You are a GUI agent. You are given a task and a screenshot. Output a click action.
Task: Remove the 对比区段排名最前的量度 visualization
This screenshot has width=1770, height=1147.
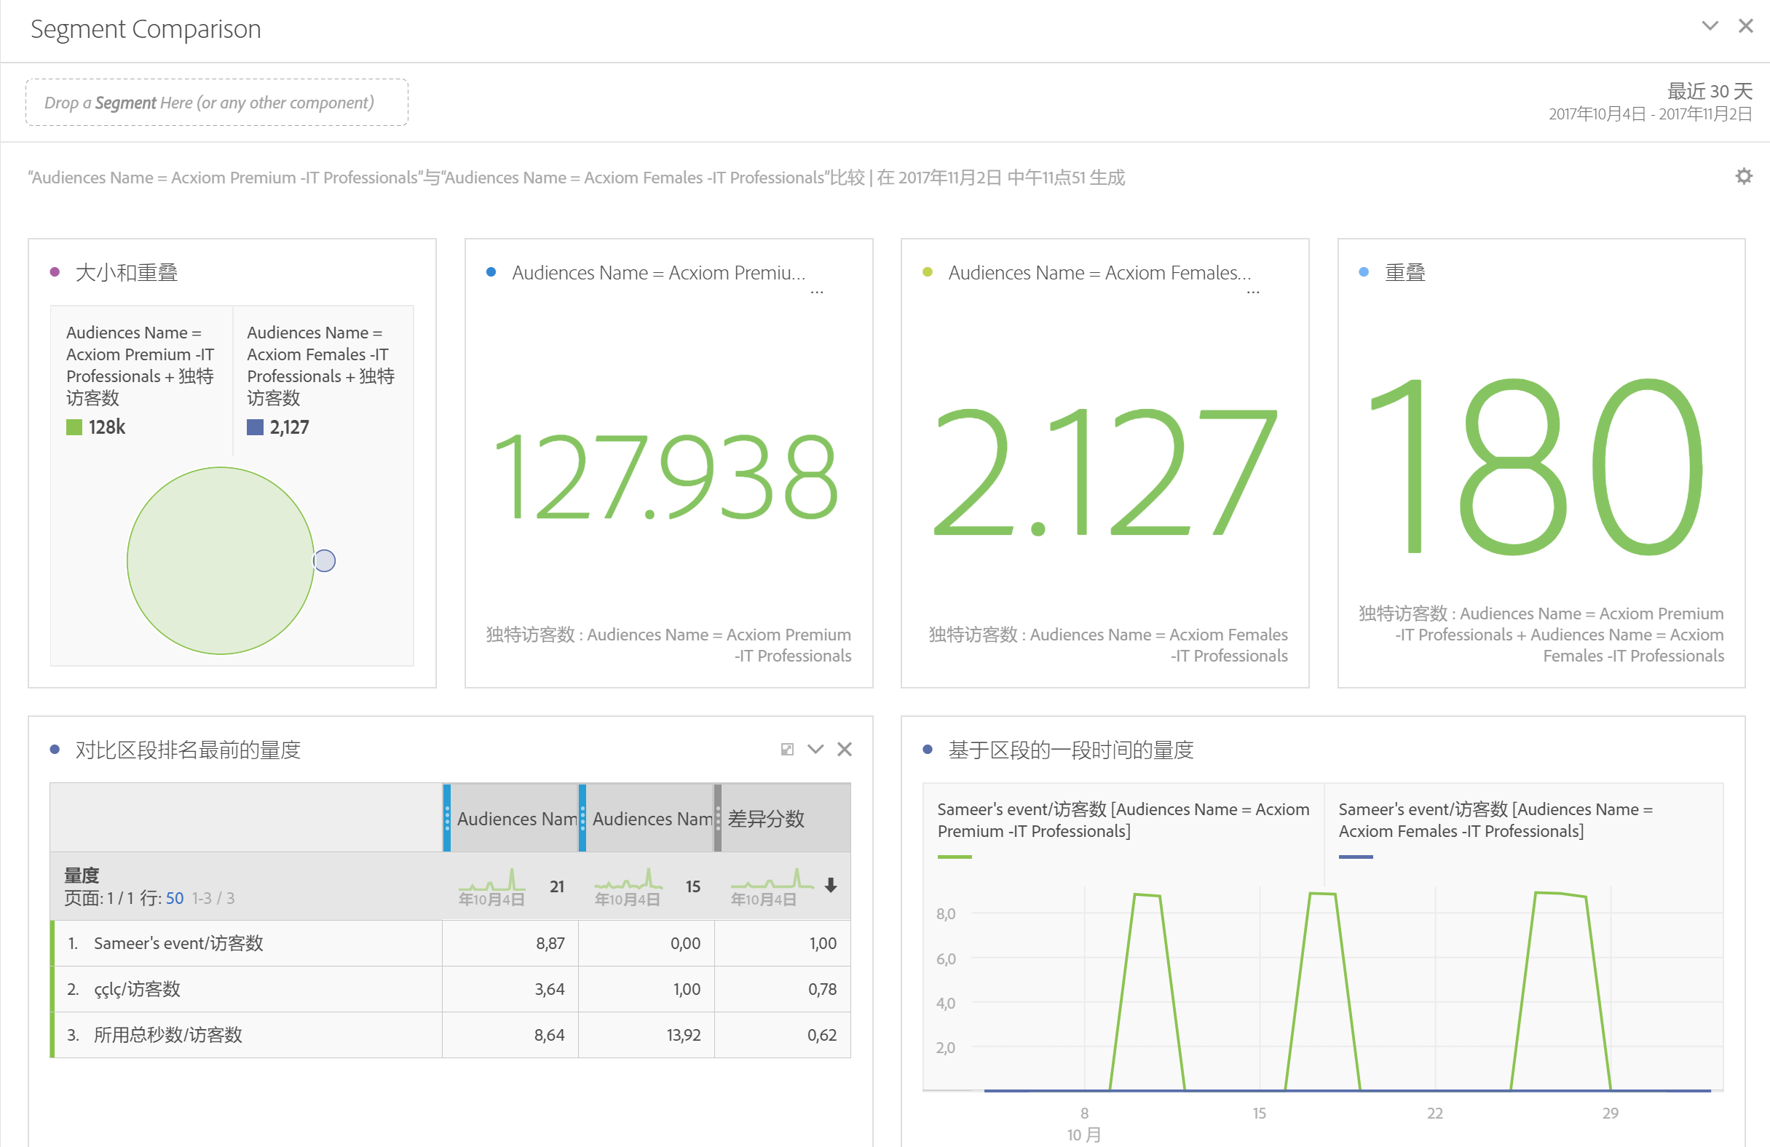coord(844,750)
